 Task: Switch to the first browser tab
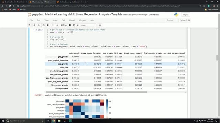pos(14,2)
